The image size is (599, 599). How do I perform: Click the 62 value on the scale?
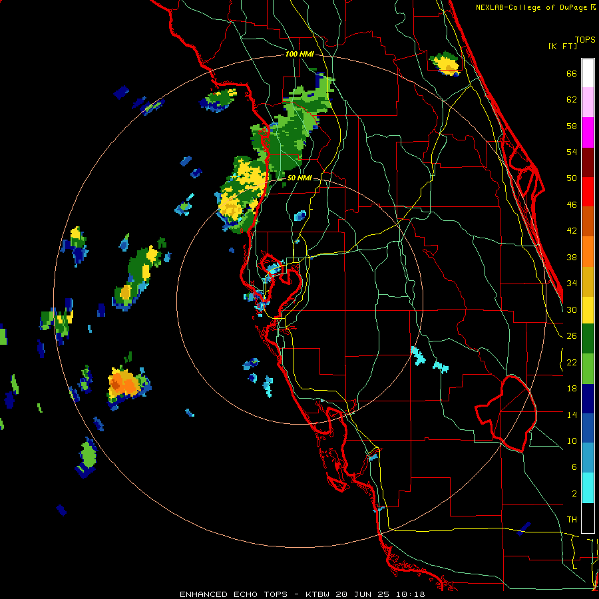572,100
